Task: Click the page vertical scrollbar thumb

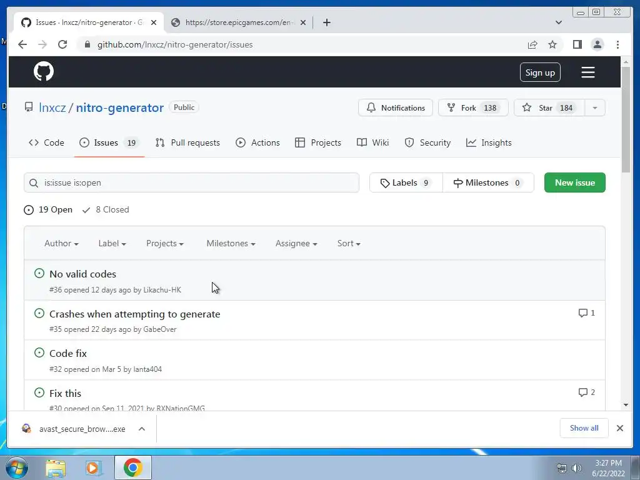Action: point(626,119)
